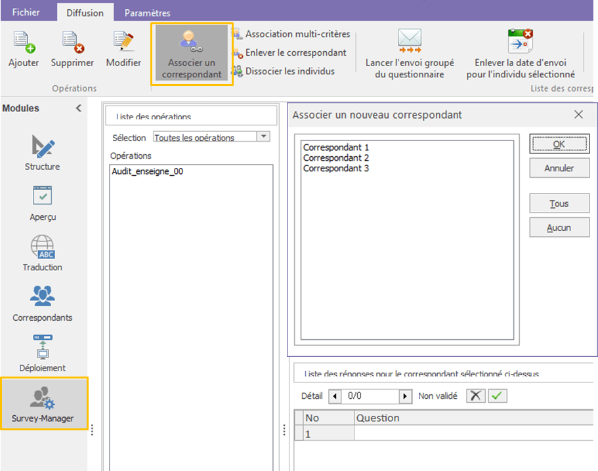The height and width of the screenshot is (471, 598).
Task: Select Correspondant 2 in the list
Action: click(336, 157)
